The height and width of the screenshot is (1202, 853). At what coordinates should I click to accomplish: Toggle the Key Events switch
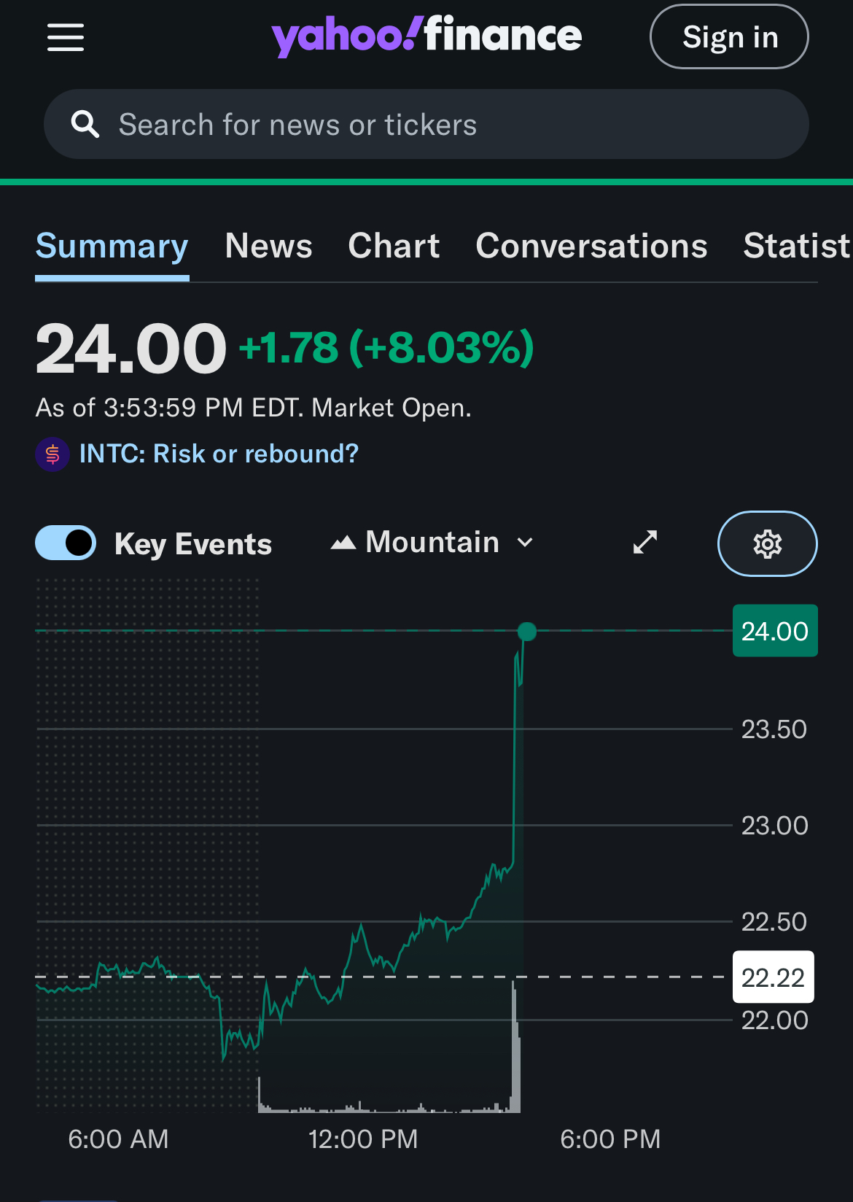[x=66, y=543]
